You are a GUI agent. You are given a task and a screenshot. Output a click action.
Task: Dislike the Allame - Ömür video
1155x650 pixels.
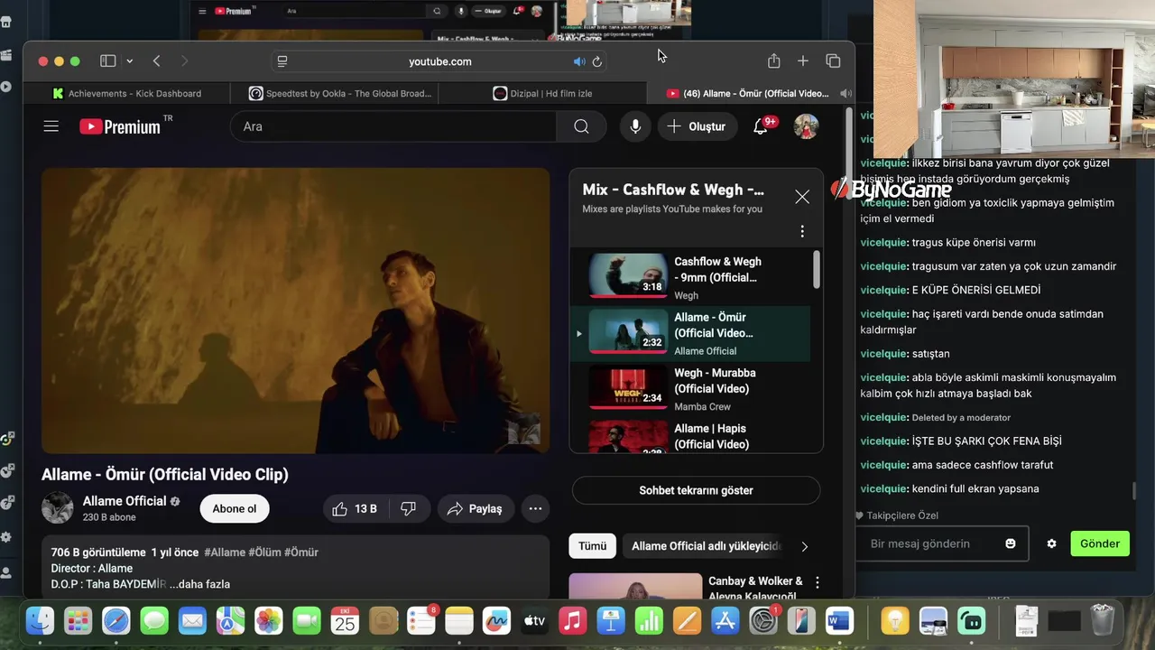click(x=409, y=509)
